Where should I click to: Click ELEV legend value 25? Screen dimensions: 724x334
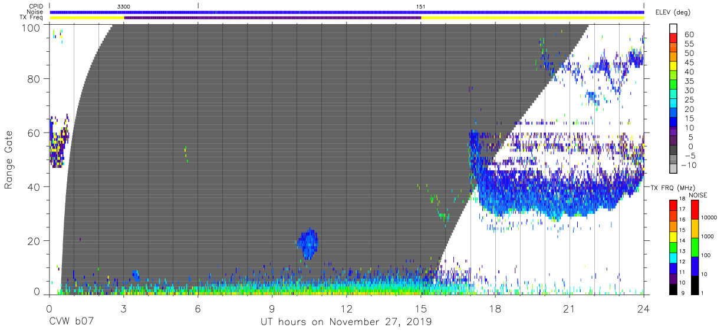(x=688, y=100)
